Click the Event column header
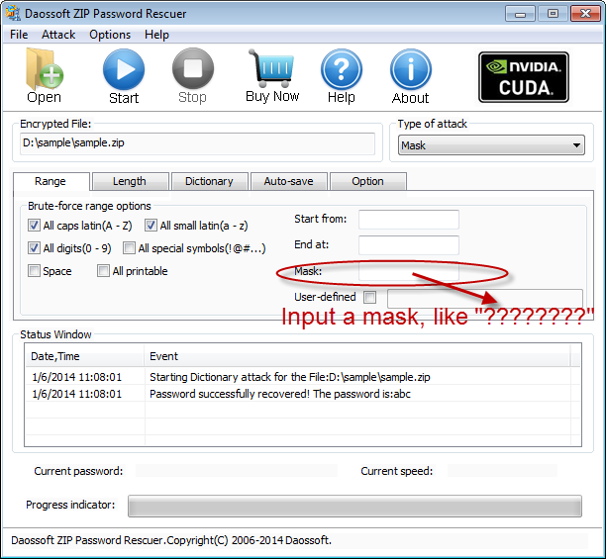606x559 pixels. pos(357,356)
